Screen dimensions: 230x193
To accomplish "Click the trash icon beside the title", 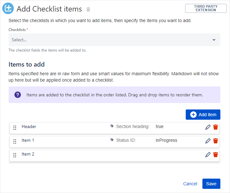I will [x=88, y=10].
